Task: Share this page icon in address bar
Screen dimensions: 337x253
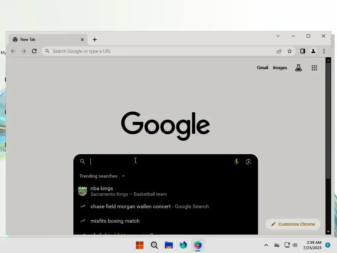Action: (279, 51)
